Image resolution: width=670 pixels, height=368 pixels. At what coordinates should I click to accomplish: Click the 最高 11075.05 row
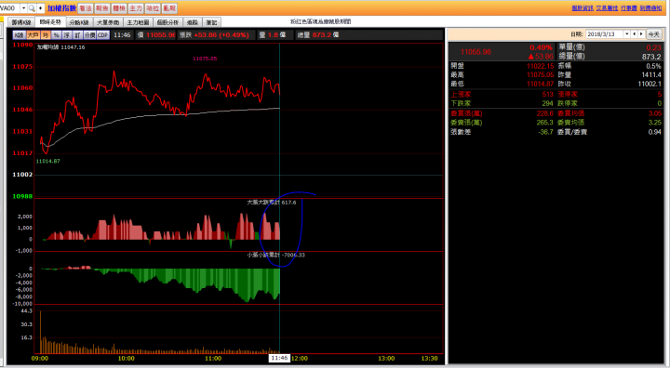pos(502,74)
